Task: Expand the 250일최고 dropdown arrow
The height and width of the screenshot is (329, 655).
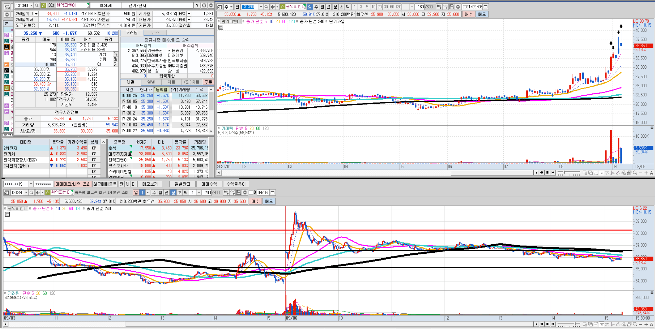Action: (36, 14)
